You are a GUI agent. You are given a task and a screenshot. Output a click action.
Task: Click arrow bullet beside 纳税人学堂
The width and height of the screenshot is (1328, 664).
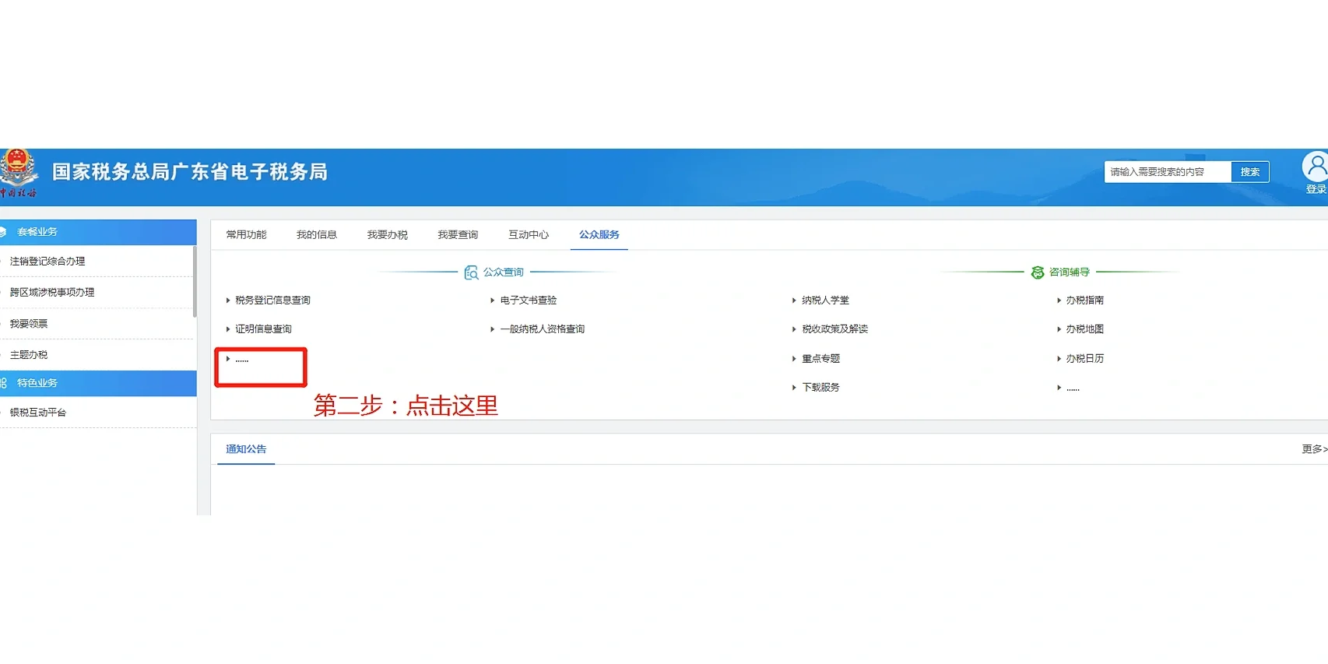[794, 300]
